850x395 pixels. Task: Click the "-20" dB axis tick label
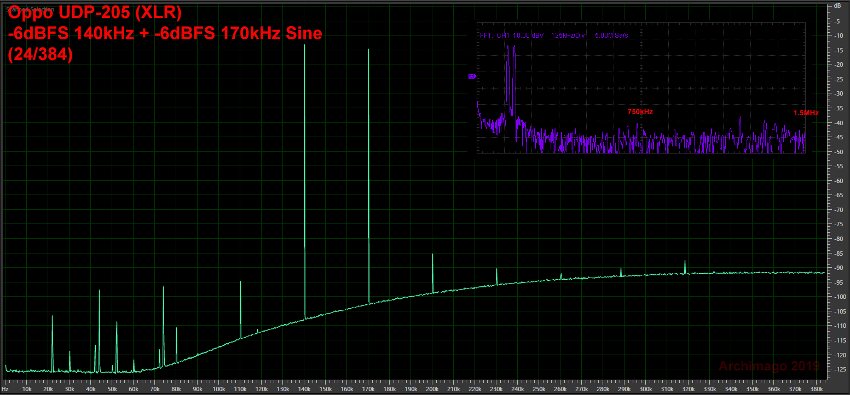point(837,65)
